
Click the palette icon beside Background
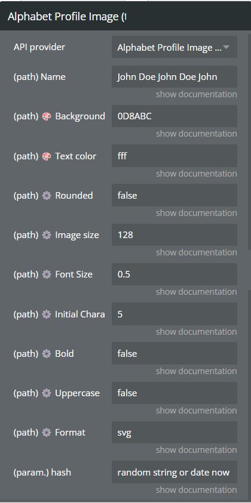47,116
